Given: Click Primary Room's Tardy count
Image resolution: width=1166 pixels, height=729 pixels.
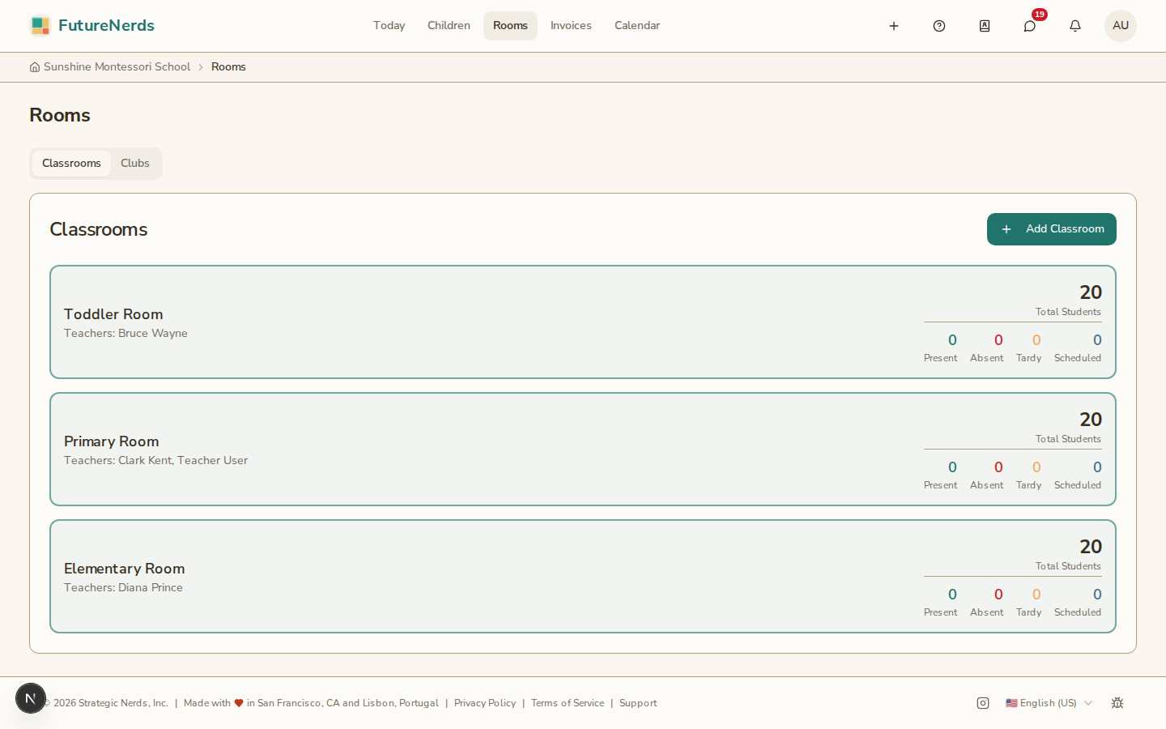Looking at the screenshot, I should click(x=1036, y=467).
